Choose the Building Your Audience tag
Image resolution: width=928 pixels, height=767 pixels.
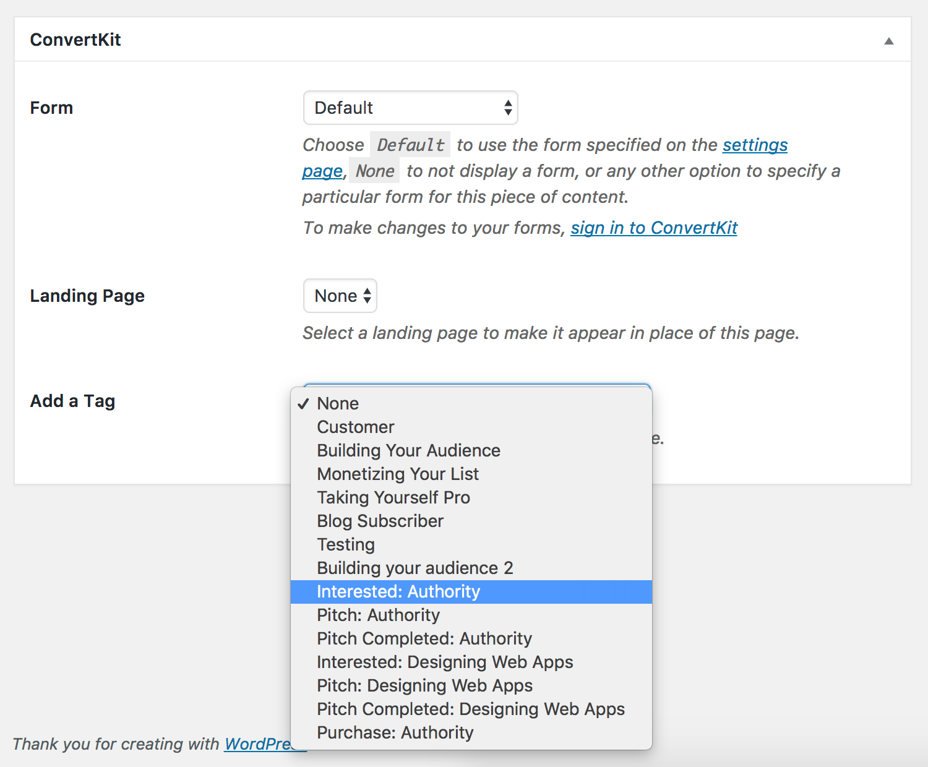pos(408,450)
